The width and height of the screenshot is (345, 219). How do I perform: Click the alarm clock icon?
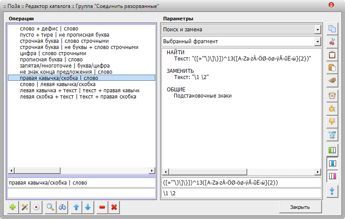coord(332,96)
